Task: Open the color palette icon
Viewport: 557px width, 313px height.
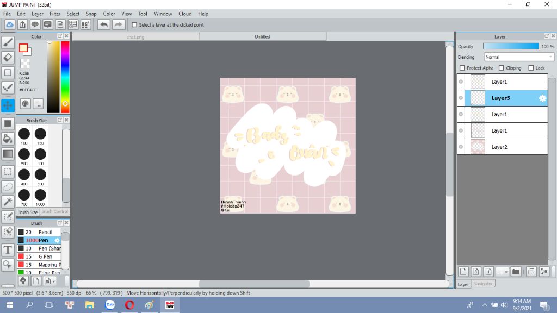Action: pos(25,104)
